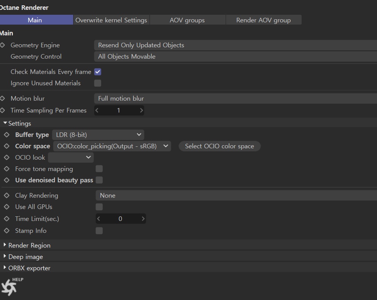Screen dimensions: 377x300
Task: Click keyframe diamond next to Time Sampling Per Frames
Action: (2, 110)
